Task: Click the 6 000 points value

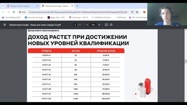Action: point(76,99)
